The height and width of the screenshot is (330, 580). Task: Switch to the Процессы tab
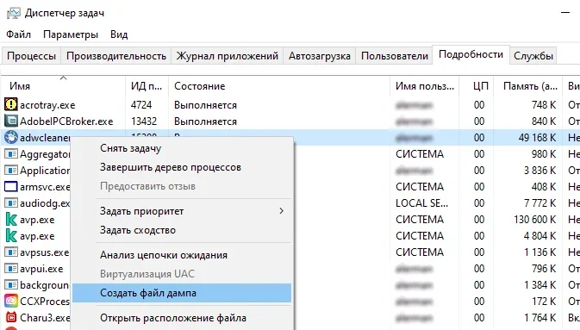click(31, 56)
